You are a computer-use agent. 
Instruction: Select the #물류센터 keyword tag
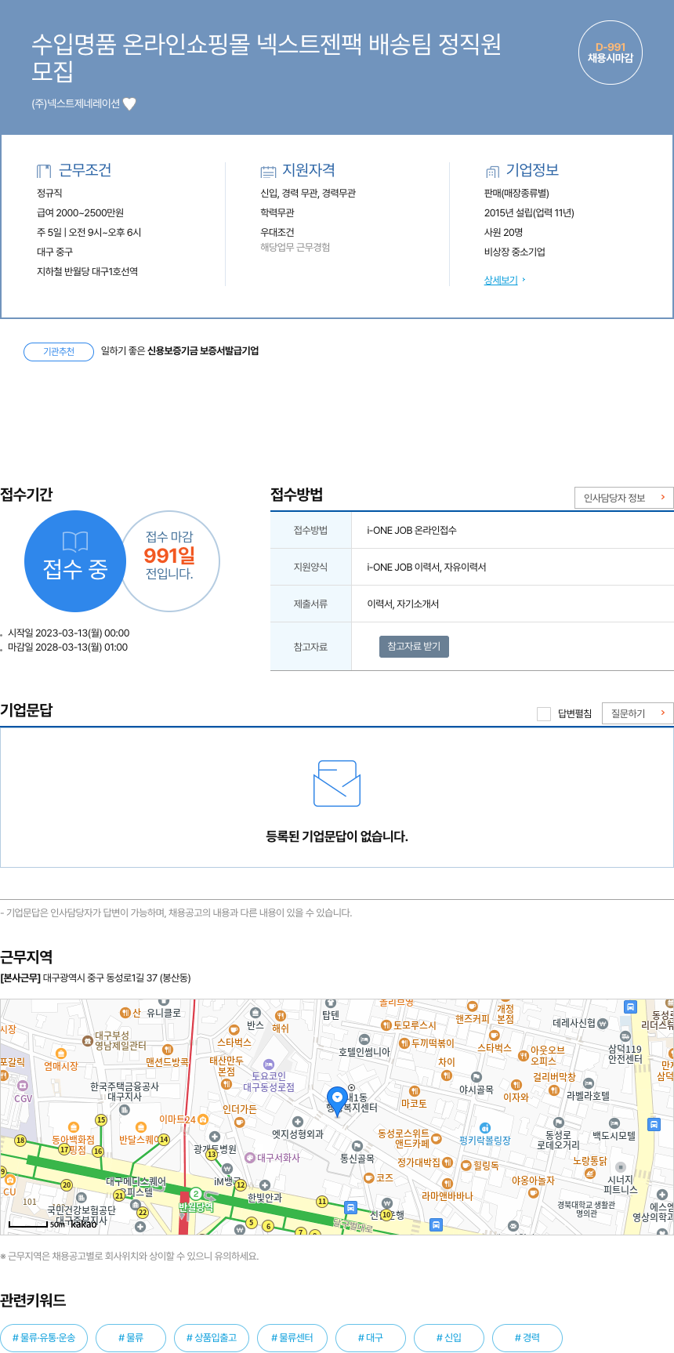tap(292, 1337)
